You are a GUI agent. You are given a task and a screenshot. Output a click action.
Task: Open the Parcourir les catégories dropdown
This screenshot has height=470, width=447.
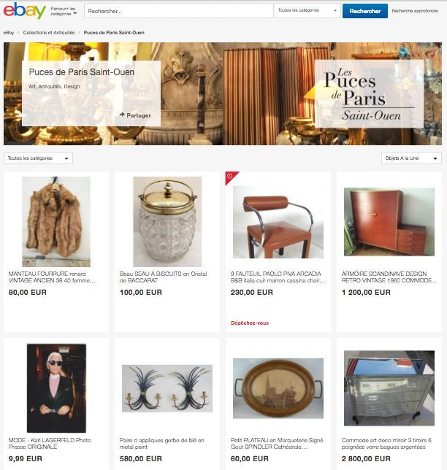(64, 11)
